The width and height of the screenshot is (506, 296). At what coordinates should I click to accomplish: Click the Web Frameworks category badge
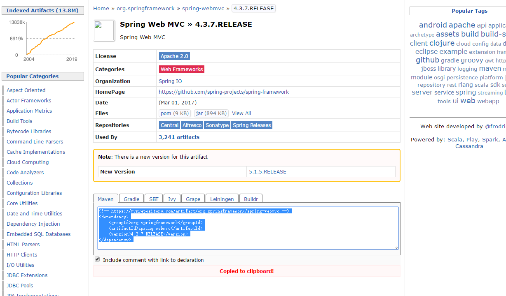[182, 69]
